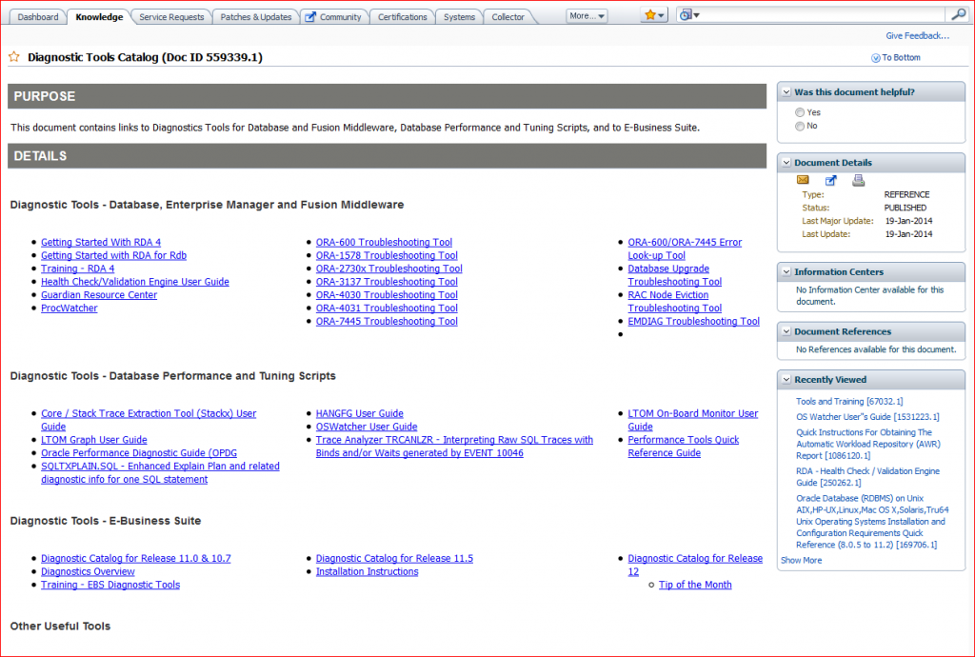Open Trace Analyzer TRCANLZR link

[454, 447]
